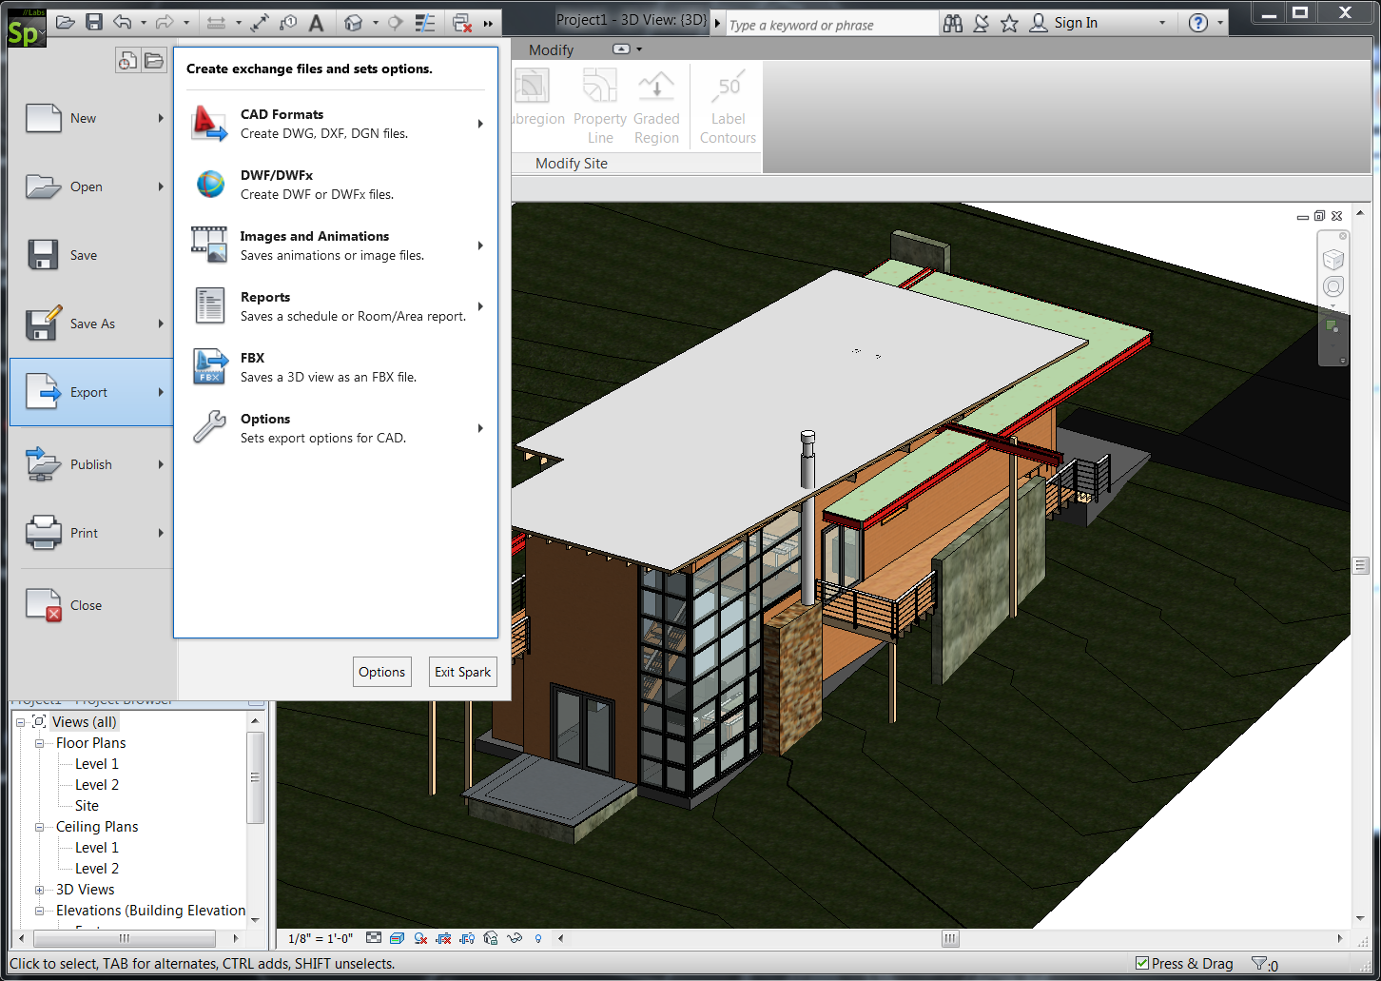1381x981 pixels.
Task: Click the Label Contours tool on the ribbon
Action: 729,106
